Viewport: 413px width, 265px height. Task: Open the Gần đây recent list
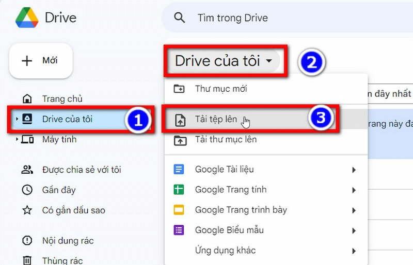tap(59, 190)
